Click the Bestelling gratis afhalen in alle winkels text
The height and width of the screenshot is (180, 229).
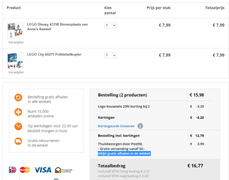[48, 99]
